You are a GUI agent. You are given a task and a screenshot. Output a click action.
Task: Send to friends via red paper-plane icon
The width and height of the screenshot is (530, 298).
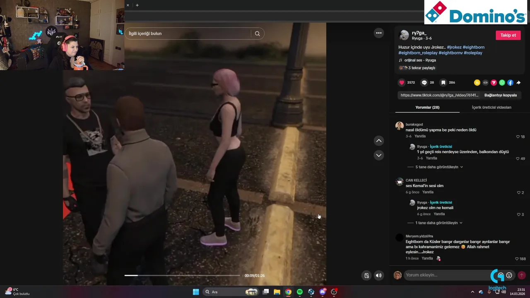tap(494, 83)
